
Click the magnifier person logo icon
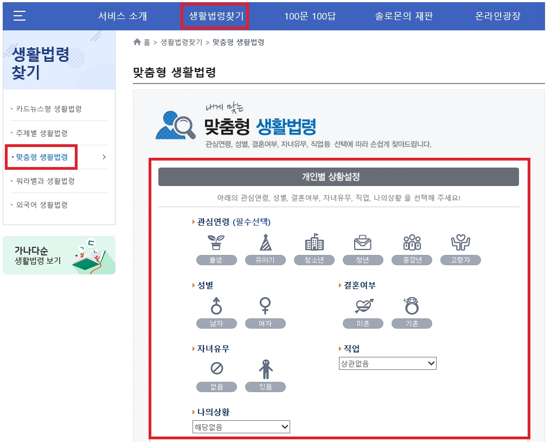175,125
